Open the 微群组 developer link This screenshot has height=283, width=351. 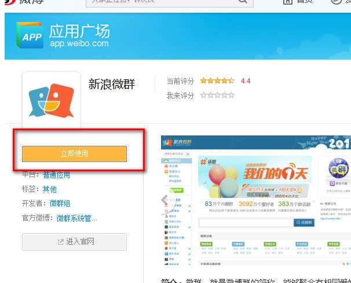pos(60,204)
